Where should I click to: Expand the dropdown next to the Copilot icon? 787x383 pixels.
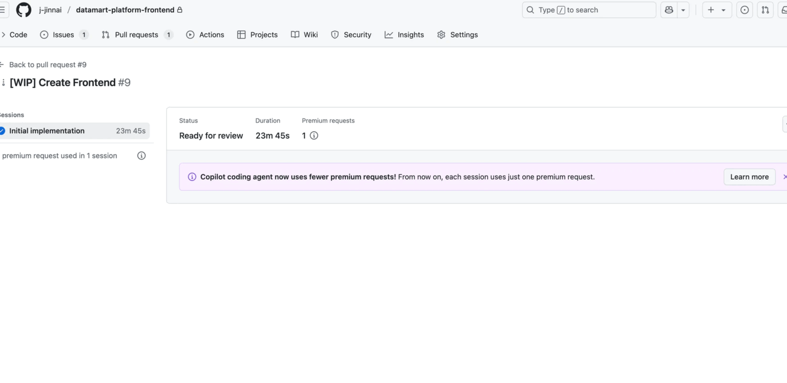pyautogui.click(x=682, y=9)
